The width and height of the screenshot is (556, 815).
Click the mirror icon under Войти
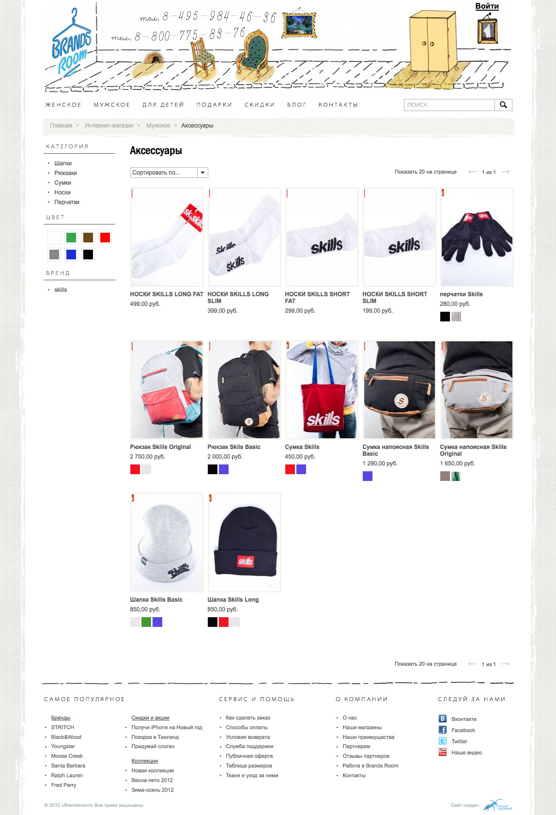tap(488, 29)
